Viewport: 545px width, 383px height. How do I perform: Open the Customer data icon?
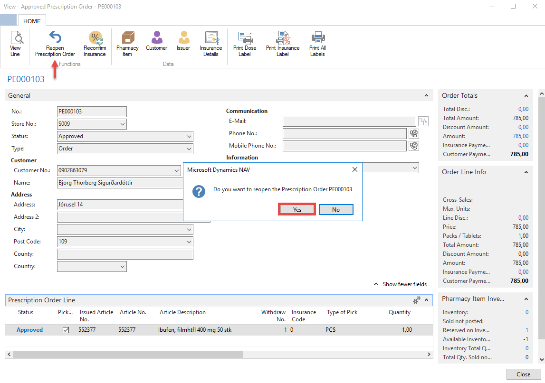pyautogui.click(x=156, y=39)
